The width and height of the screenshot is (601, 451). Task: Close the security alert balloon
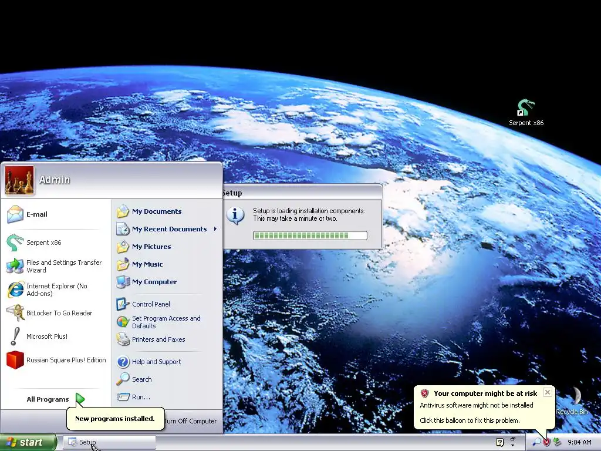click(548, 392)
